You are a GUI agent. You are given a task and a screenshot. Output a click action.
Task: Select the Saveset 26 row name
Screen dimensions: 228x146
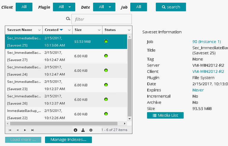click(24, 100)
